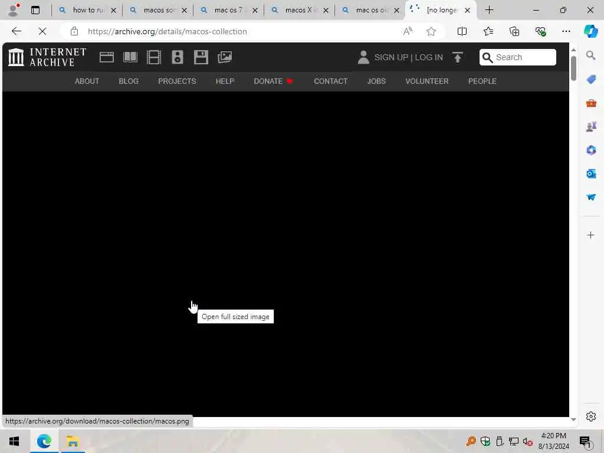Toggle split screen view
The width and height of the screenshot is (604, 453).
coord(462,31)
